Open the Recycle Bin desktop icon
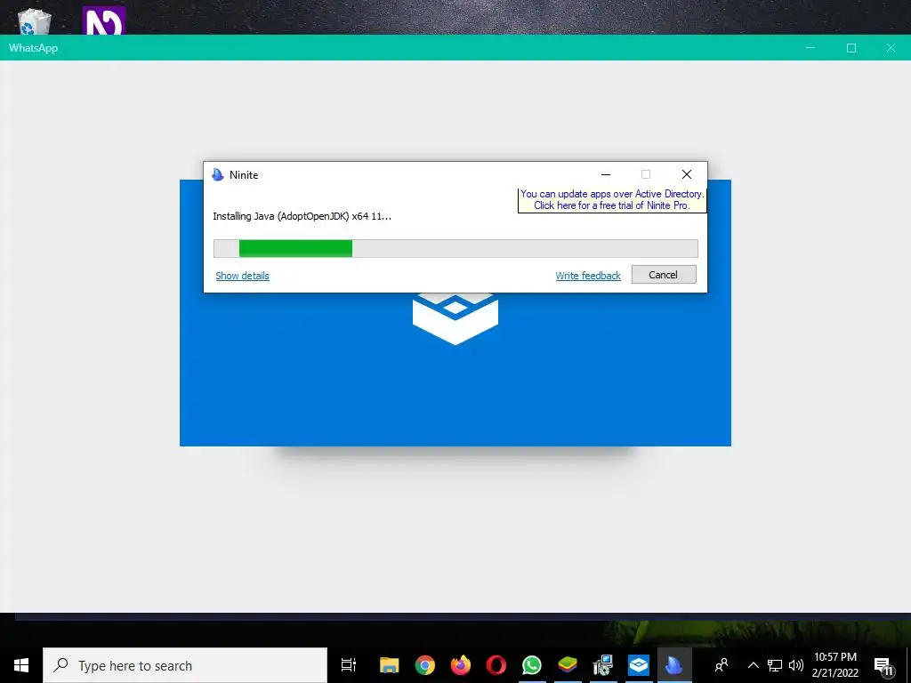 [x=35, y=22]
